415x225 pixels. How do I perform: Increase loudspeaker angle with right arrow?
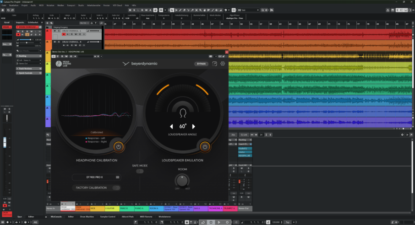(x=193, y=126)
